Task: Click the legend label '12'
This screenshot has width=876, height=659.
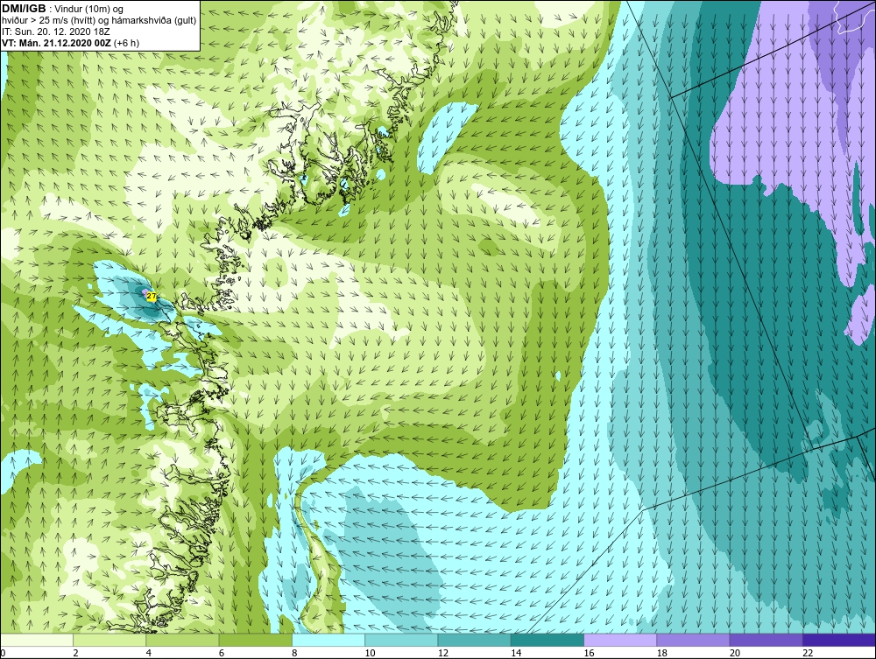Action: tap(443, 654)
